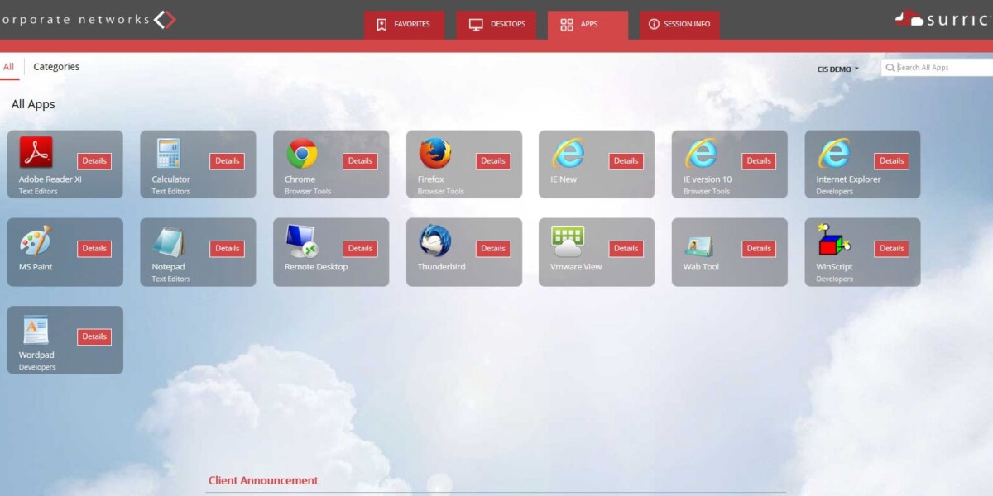Switch to the Favorites tab

click(x=404, y=25)
